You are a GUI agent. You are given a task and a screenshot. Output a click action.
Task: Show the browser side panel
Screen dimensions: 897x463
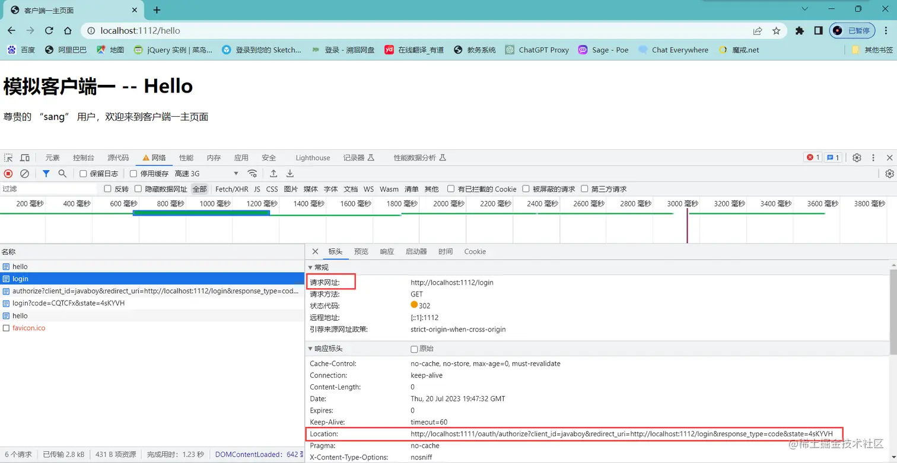(x=818, y=31)
